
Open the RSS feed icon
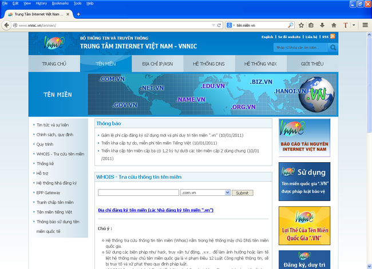point(333,36)
